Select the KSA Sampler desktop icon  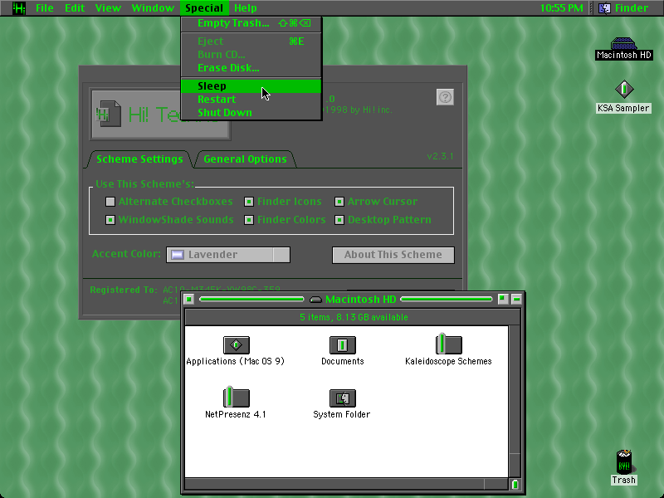(624, 89)
